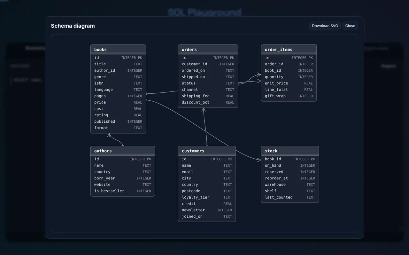Screen dimensions: 409x255
Task: Click the postcode column row
Action: click(x=207, y=191)
